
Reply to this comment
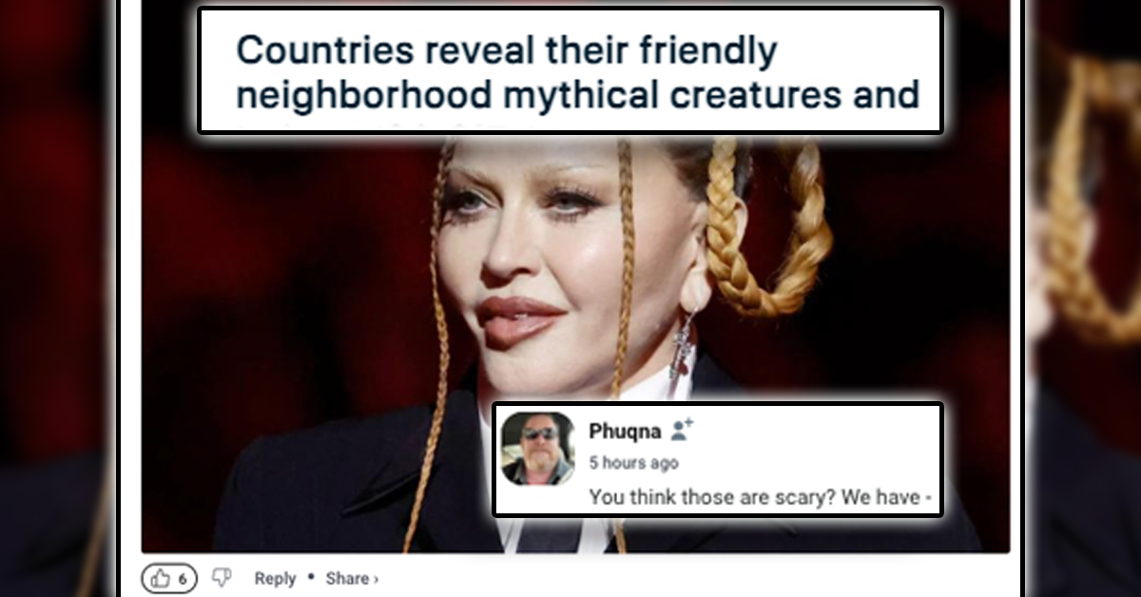tap(275, 578)
